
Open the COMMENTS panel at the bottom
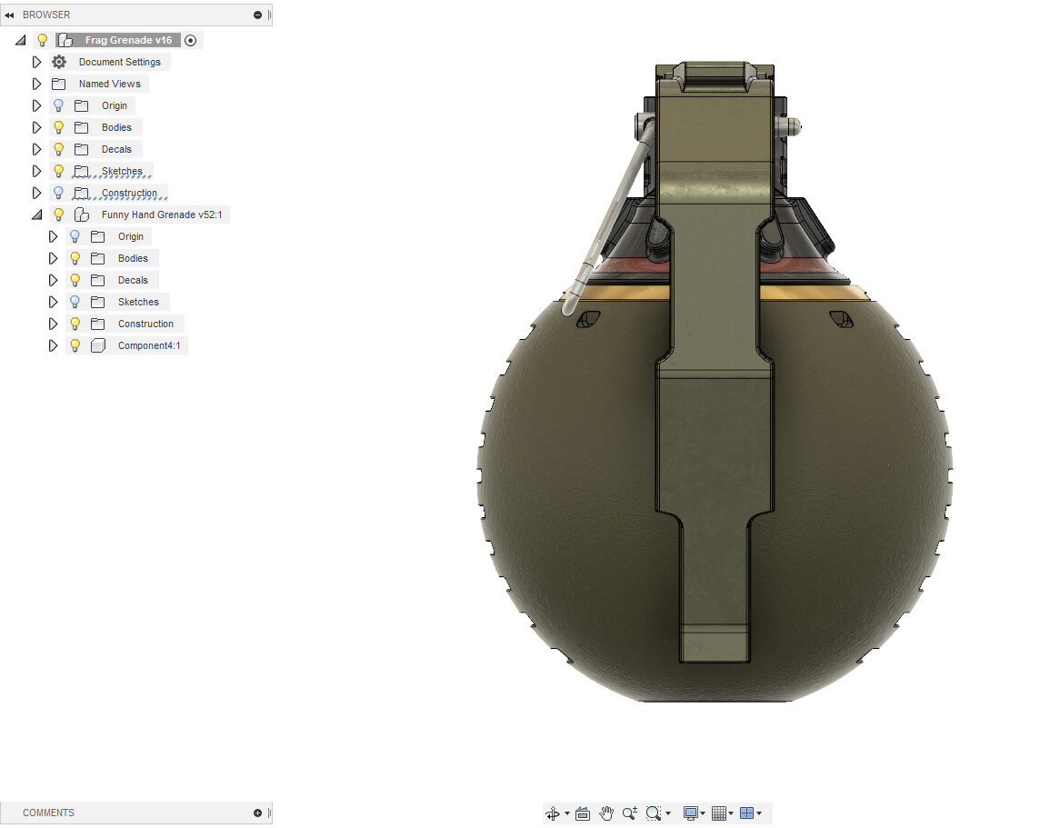(x=49, y=813)
